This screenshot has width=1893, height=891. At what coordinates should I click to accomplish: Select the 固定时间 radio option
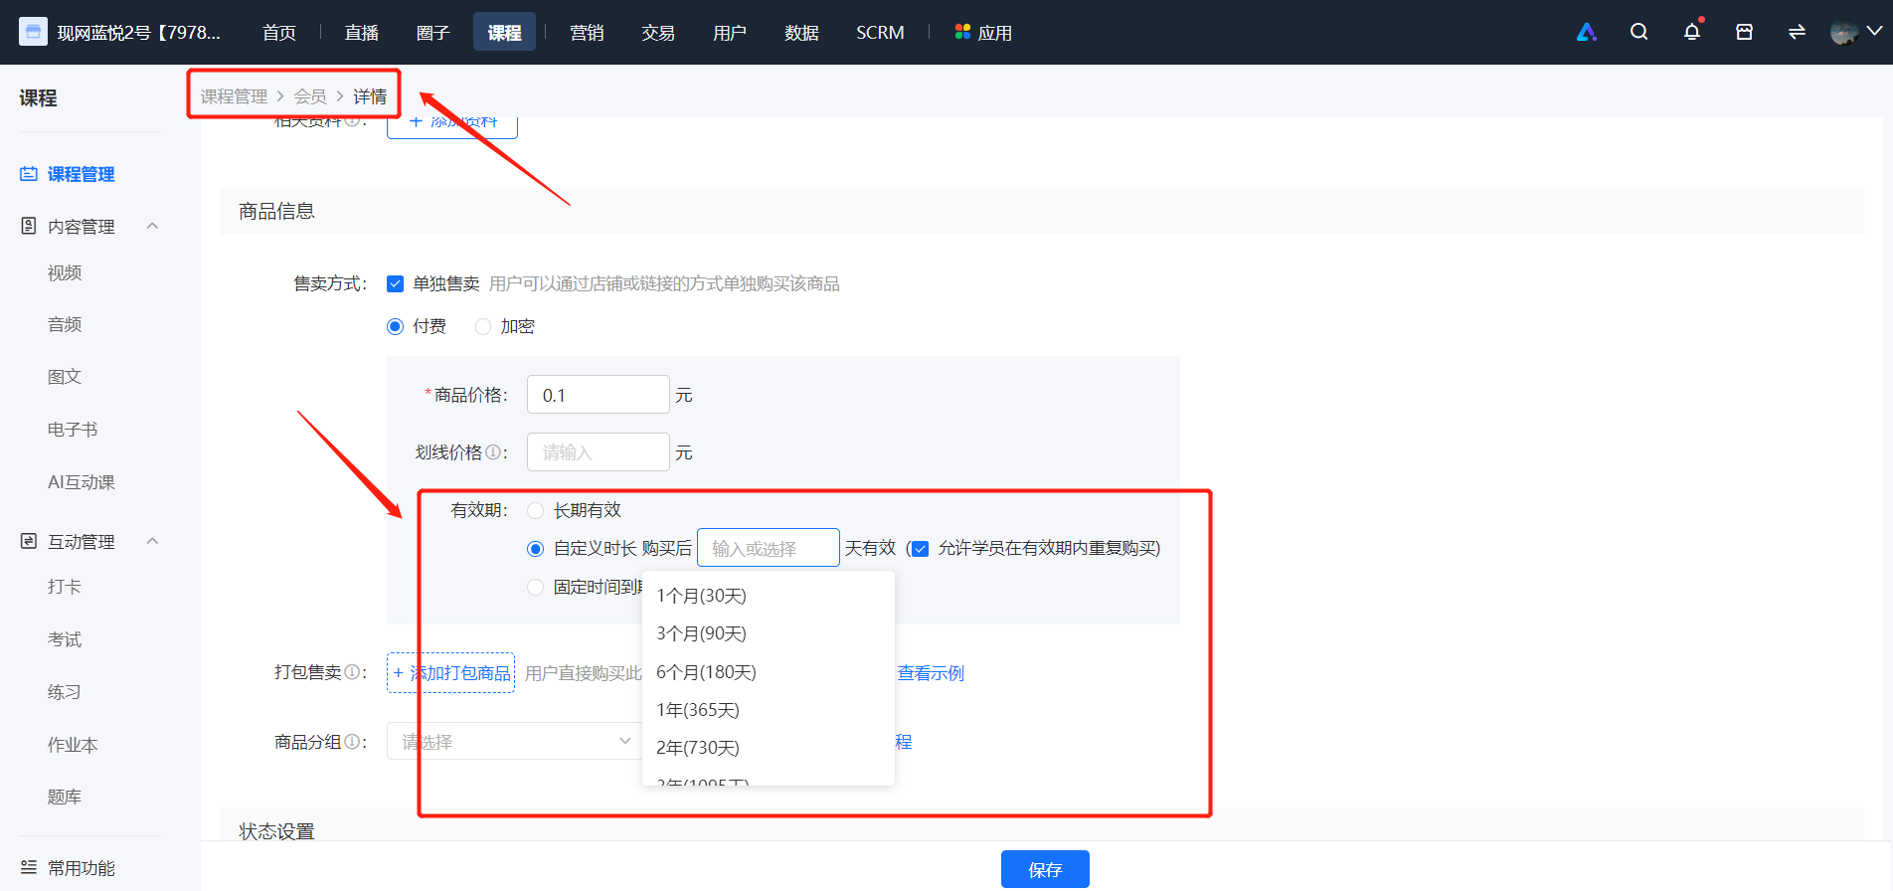pos(536,587)
